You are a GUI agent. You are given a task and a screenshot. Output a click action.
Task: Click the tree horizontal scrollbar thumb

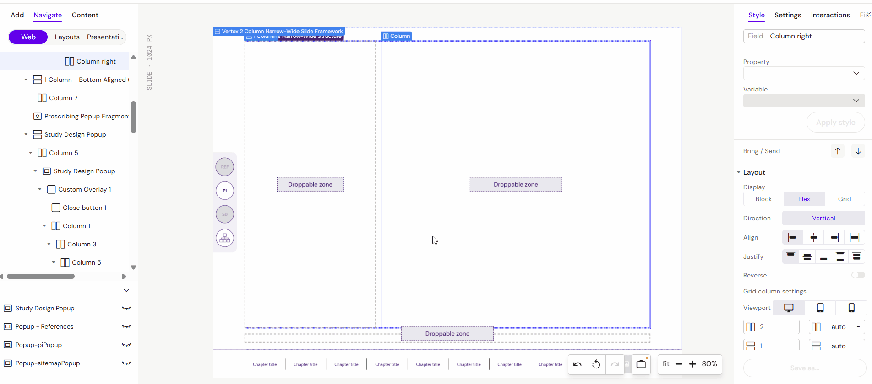pyautogui.click(x=41, y=276)
